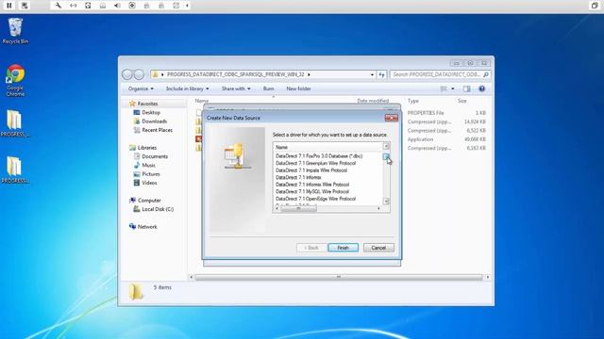This screenshot has width=604, height=339.
Task: Click the Explorer file list horizontal scrollbar
Action: click(339, 277)
